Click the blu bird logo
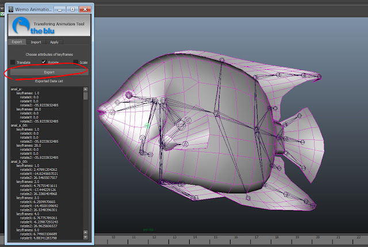The width and height of the screenshot is (368, 247). point(21,25)
